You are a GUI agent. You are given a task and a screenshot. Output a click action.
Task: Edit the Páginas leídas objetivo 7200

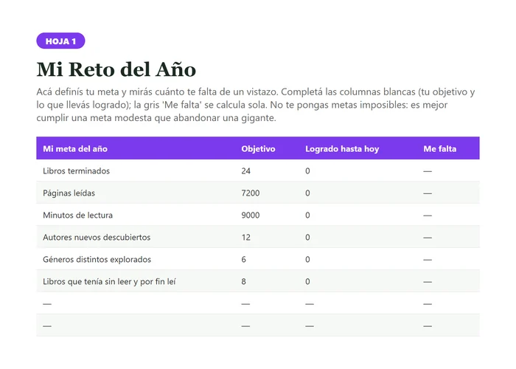coord(251,193)
